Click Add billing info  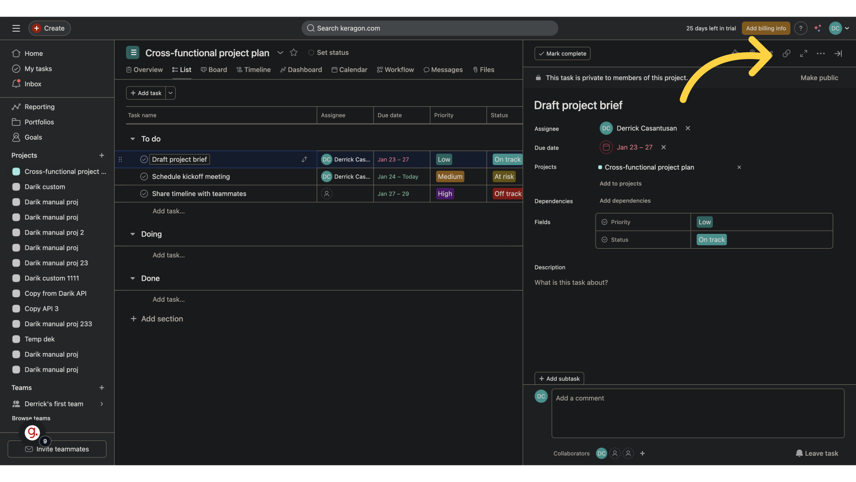766,28
